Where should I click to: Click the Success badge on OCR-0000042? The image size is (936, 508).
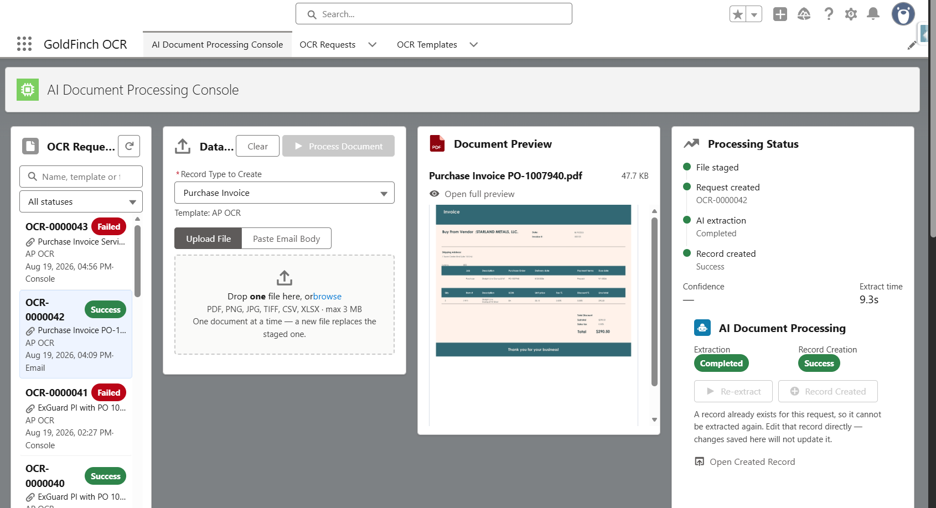coord(105,309)
